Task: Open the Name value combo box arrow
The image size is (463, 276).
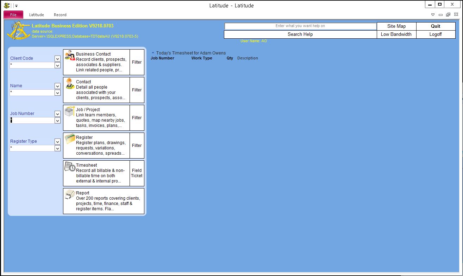Action: (57, 93)
